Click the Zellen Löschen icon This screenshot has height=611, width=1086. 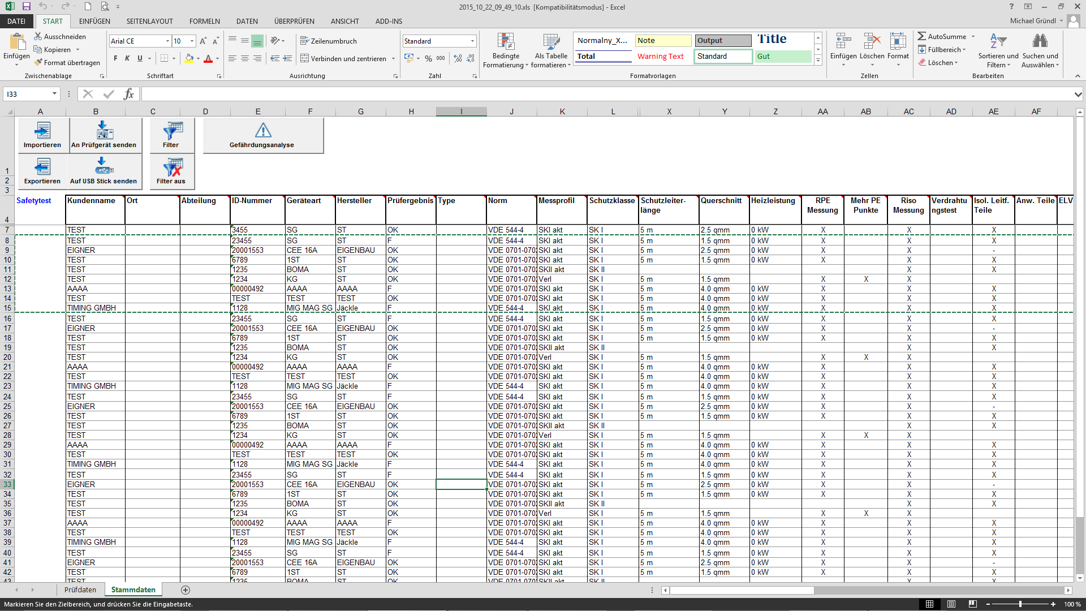click(x=872, y=41)
